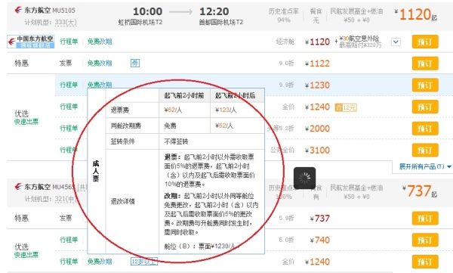Image resolution: width=453 pixels, height=273 pixels.
Task: Book the bottom ¥1240 fare with 12岁以上 tag
Action: tap(425, 262)
